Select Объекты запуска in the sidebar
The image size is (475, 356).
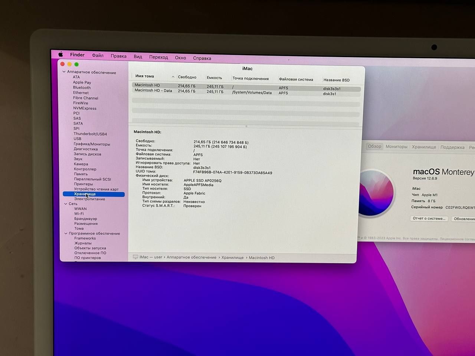click(x=90, y=248)
